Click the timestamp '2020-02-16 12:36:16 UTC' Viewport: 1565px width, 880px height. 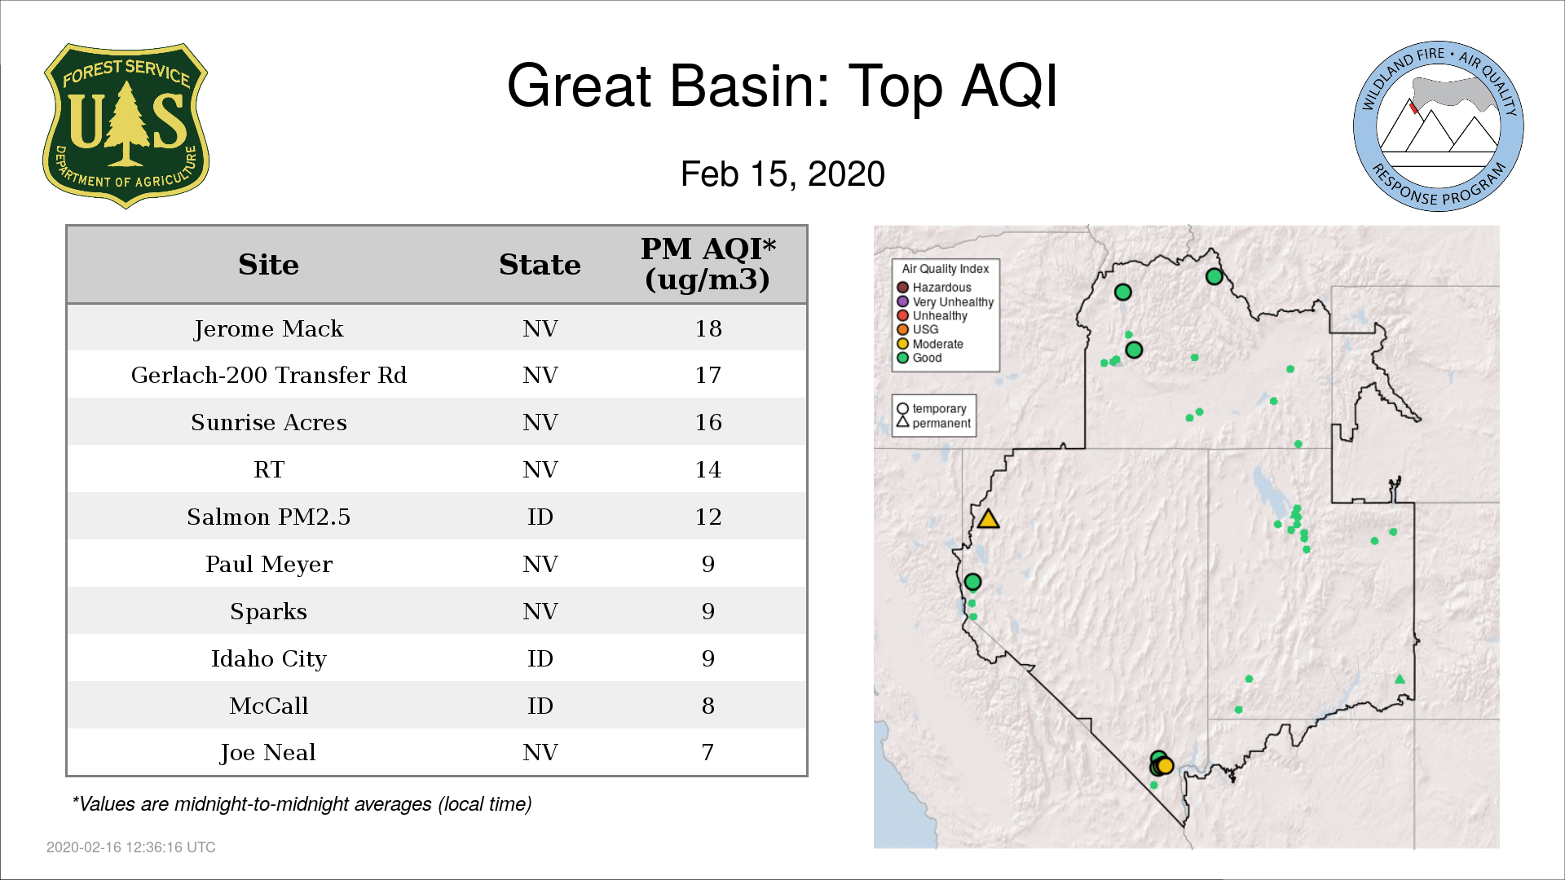coord(130,847)
